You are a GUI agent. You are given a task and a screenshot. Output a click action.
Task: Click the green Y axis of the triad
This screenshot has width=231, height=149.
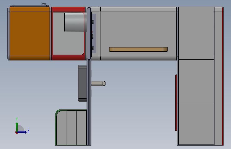(17, 127)
